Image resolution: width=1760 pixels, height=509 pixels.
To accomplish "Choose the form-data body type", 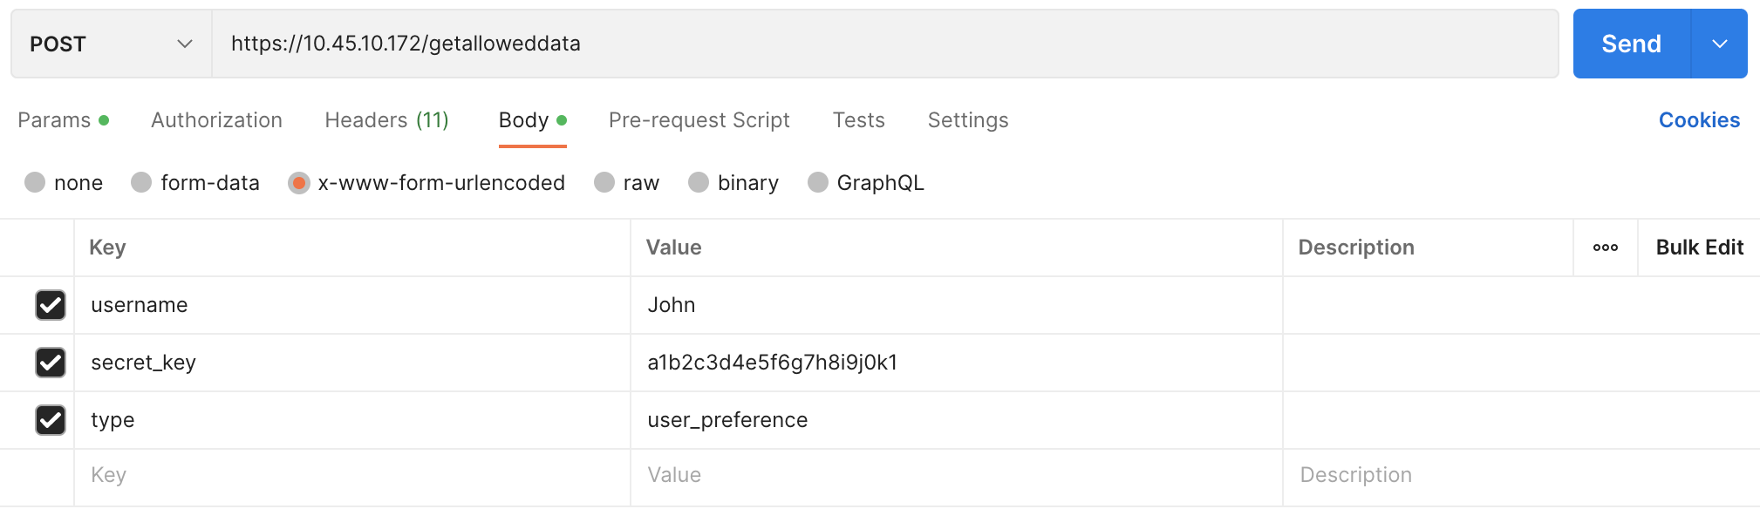I will tap(140, 182).
